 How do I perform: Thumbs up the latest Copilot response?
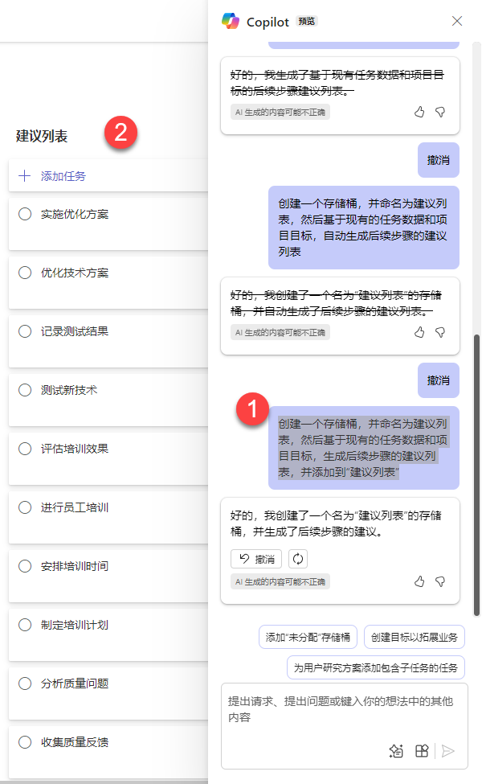tap(419, 581)
